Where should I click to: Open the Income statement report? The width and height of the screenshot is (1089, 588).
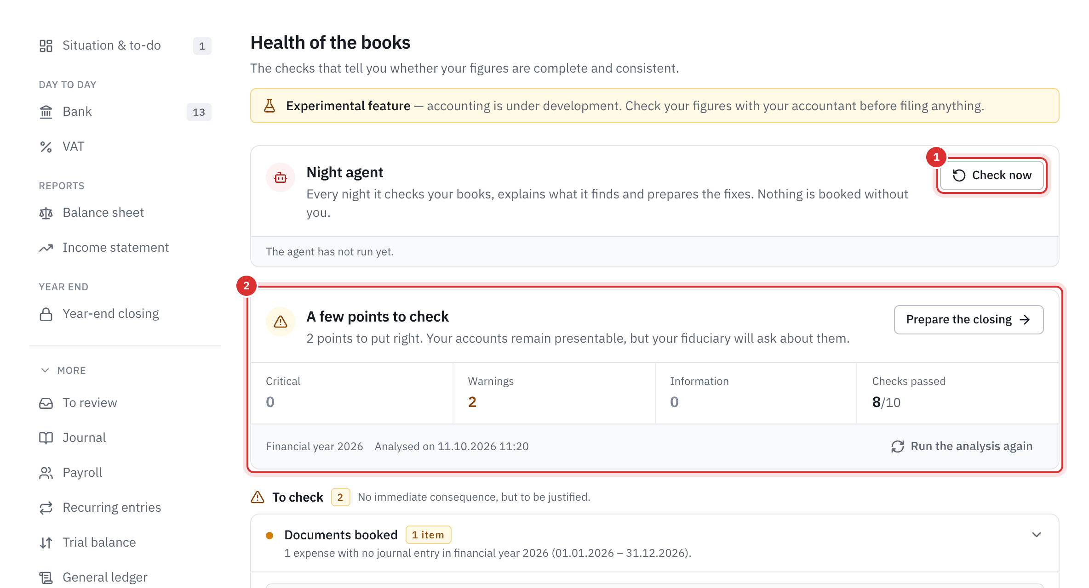pos(125,248)
